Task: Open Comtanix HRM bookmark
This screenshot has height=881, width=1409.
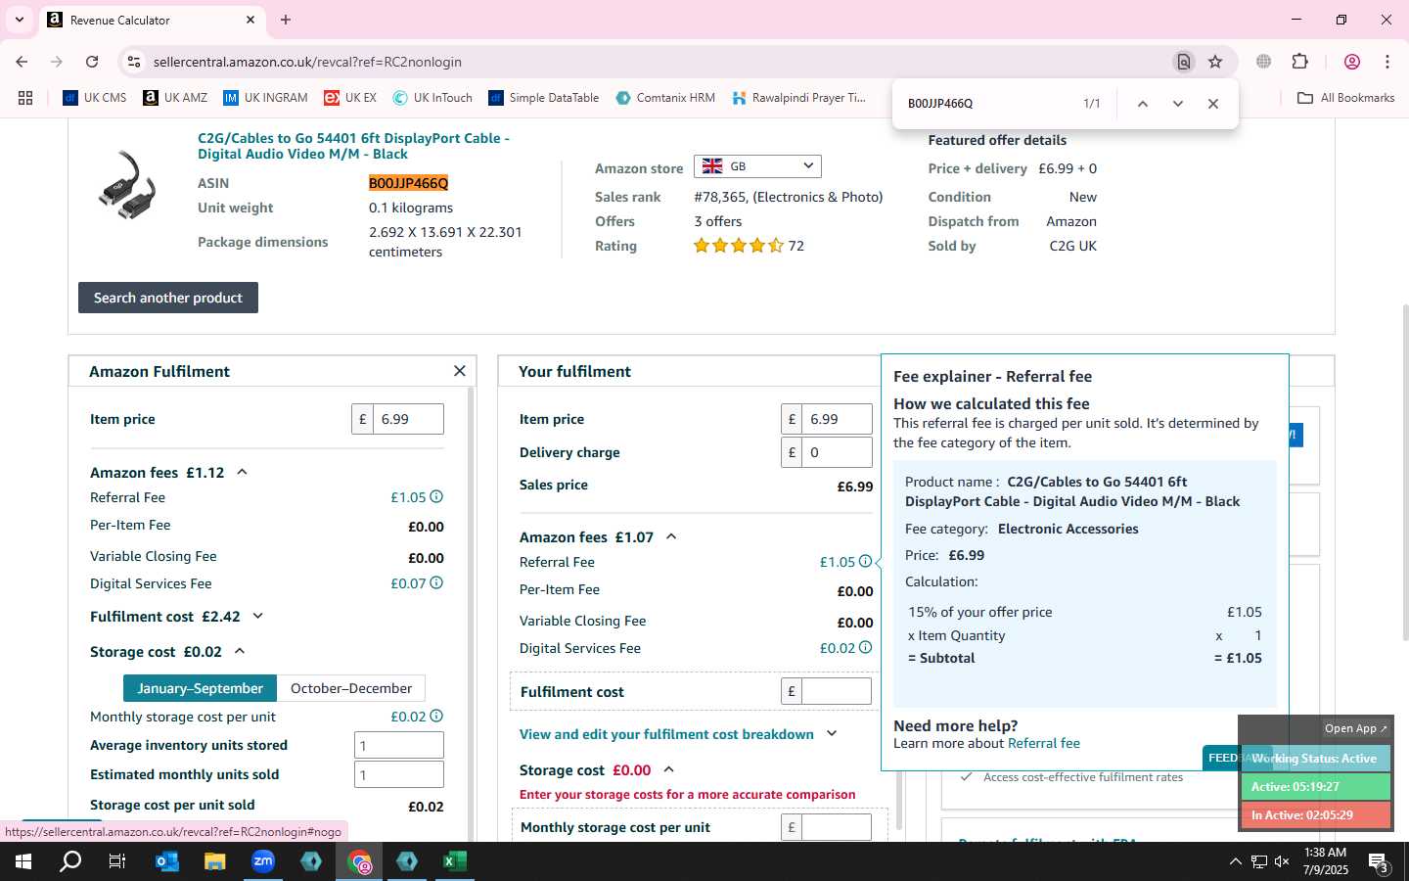Action: click(664, 98)
